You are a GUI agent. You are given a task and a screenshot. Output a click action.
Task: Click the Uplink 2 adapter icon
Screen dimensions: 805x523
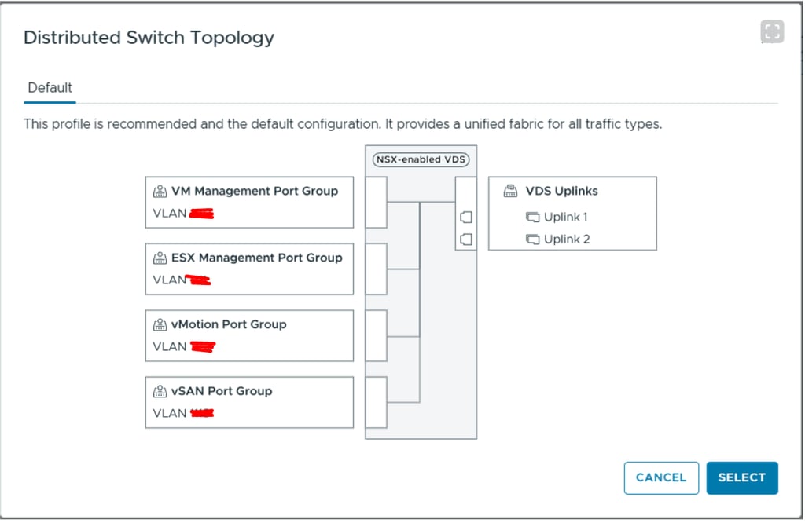pyautogui.click(x=533, y=239)
